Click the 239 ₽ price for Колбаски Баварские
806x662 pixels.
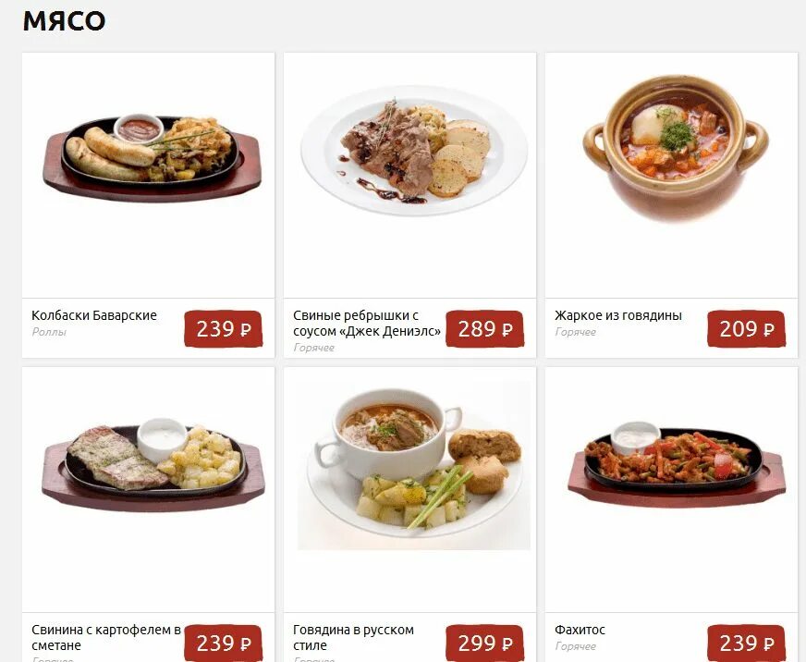pyautogui.click(x=223, y=328)
